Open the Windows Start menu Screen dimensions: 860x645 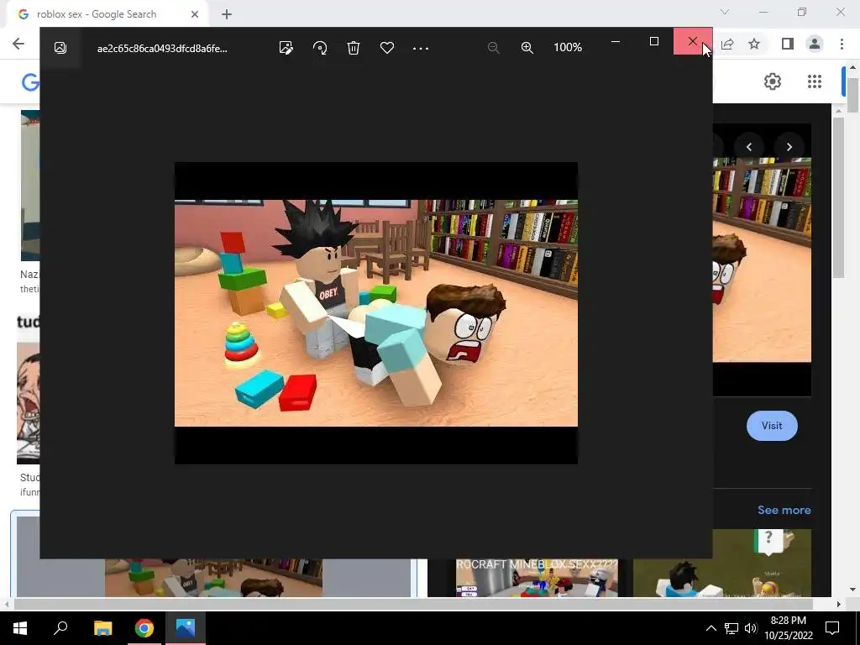[20, 628]
